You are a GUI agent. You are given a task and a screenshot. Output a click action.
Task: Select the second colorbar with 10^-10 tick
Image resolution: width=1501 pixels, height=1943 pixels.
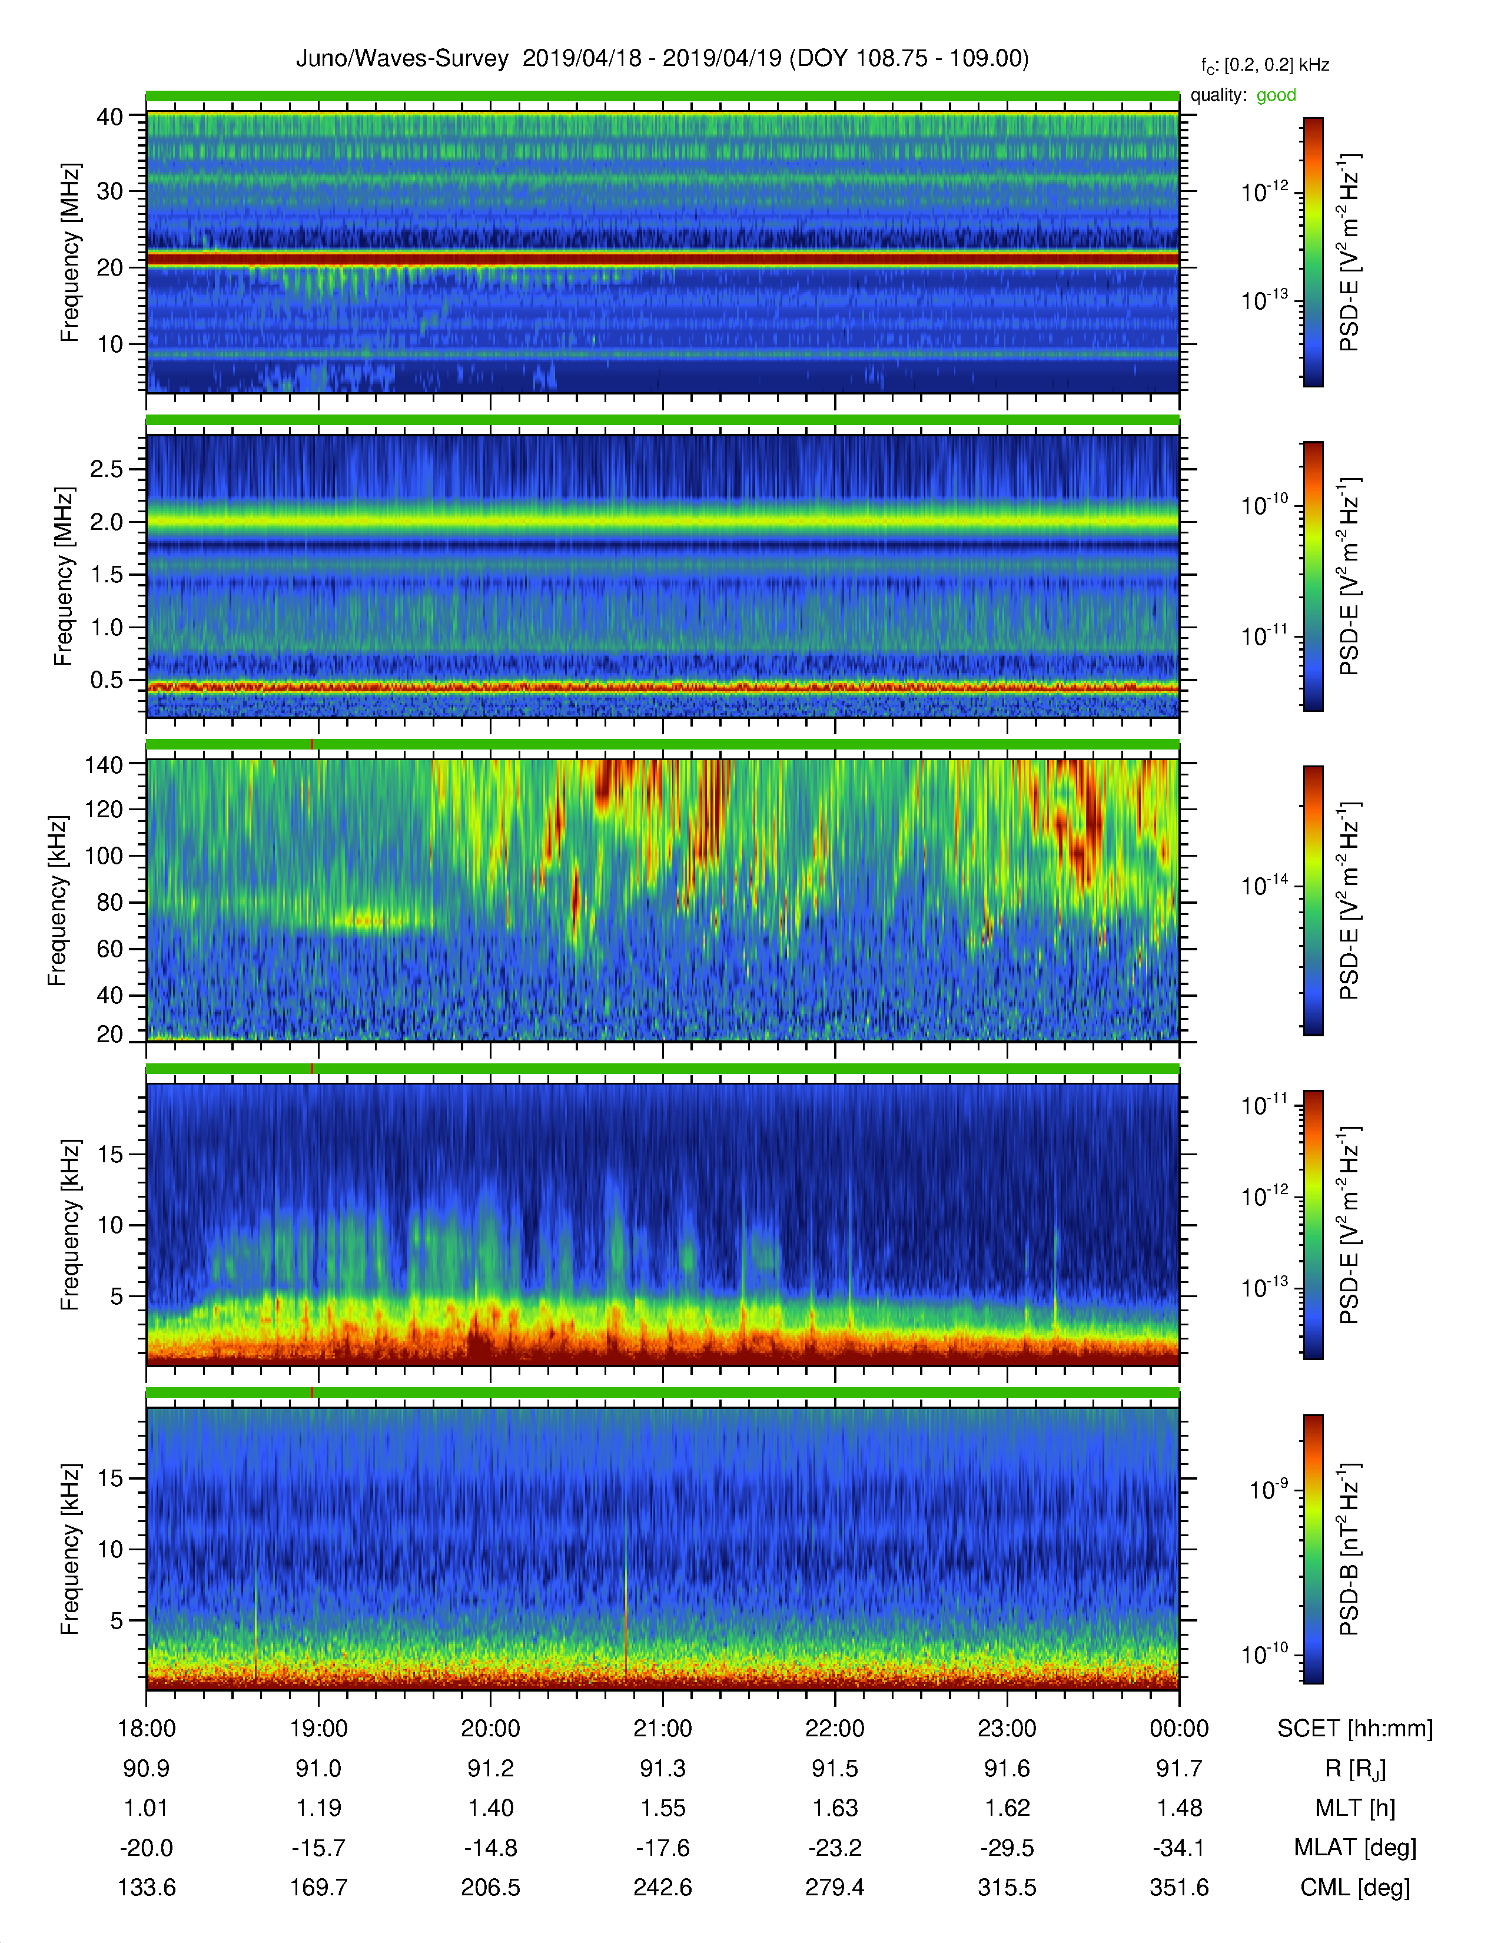click(1313, 576)
